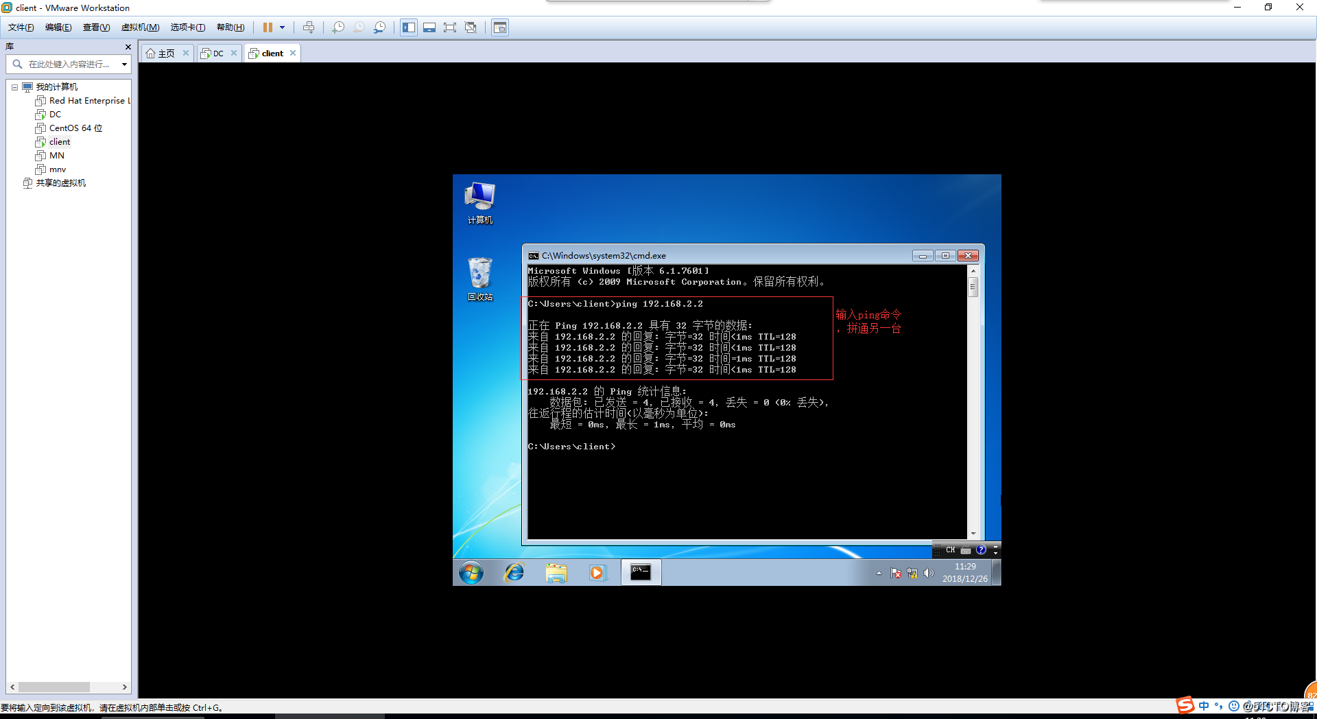Select the client VM in the library tree
Screen dimensions: 1317x719
point(60,142)
